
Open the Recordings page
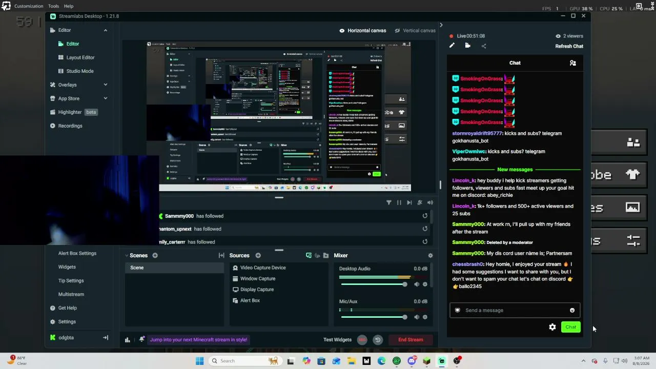70,126
